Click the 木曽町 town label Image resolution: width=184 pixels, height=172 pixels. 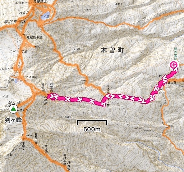click(x=112, y=50)
